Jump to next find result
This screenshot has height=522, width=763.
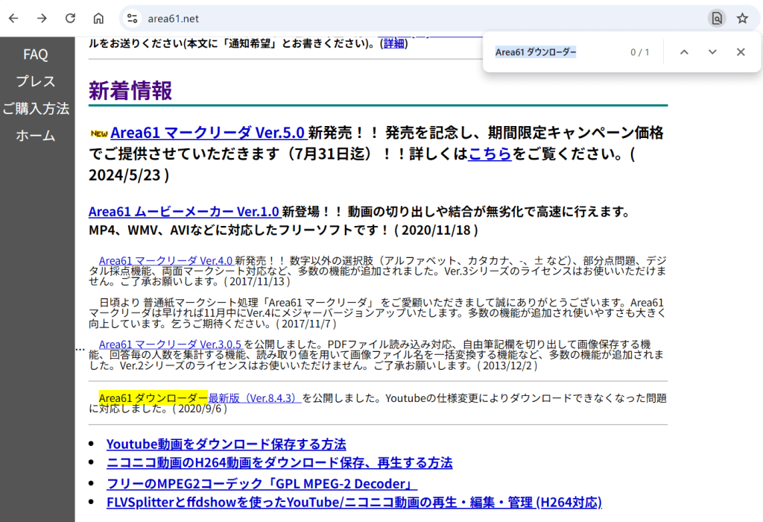click(x=712, y=52)
